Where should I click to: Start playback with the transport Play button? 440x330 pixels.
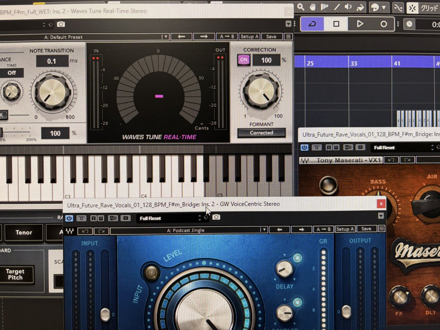[x=360, y=24]
